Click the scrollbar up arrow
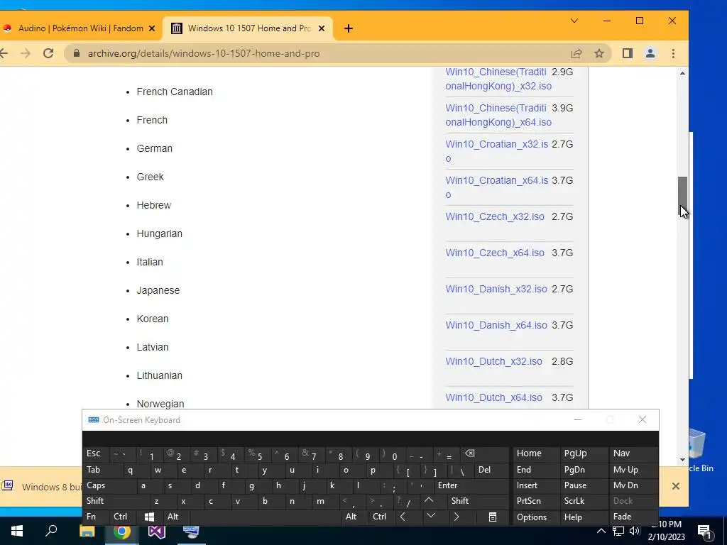 click(x=682, y=73)
